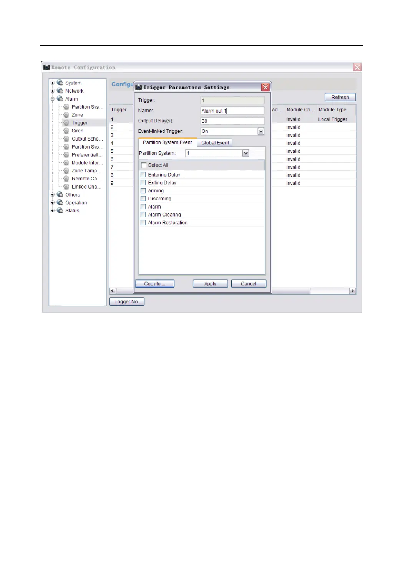Click the Trigger No. button
Image resolution: width=403 pixels, height=566 pixels.
click(x=127, y=301)
